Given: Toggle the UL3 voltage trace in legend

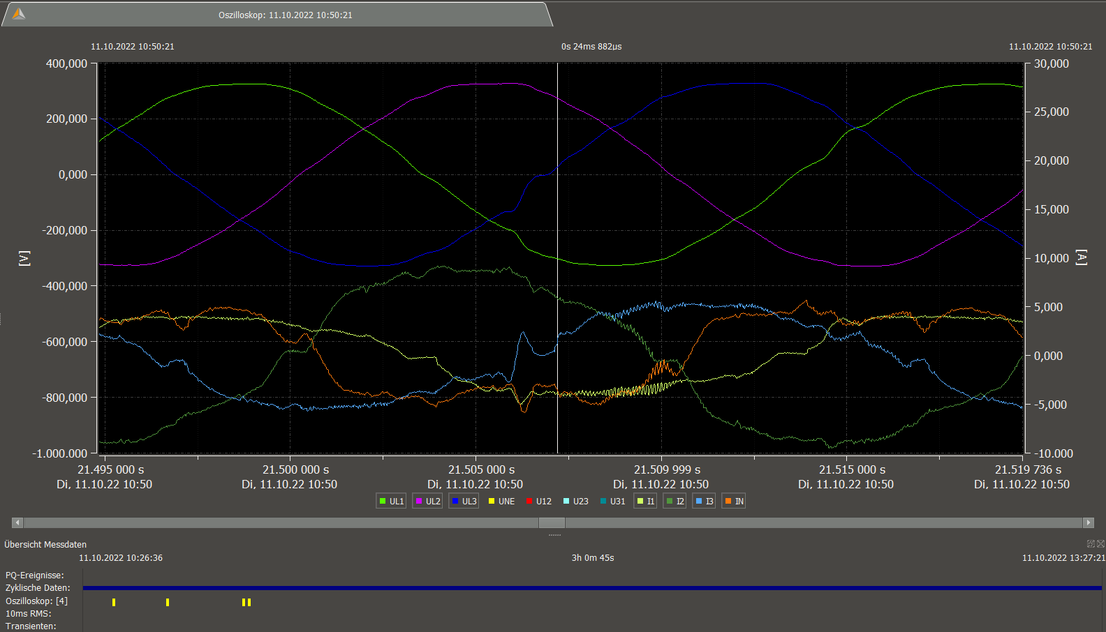Looking at the screenshot, I should 464,501.
